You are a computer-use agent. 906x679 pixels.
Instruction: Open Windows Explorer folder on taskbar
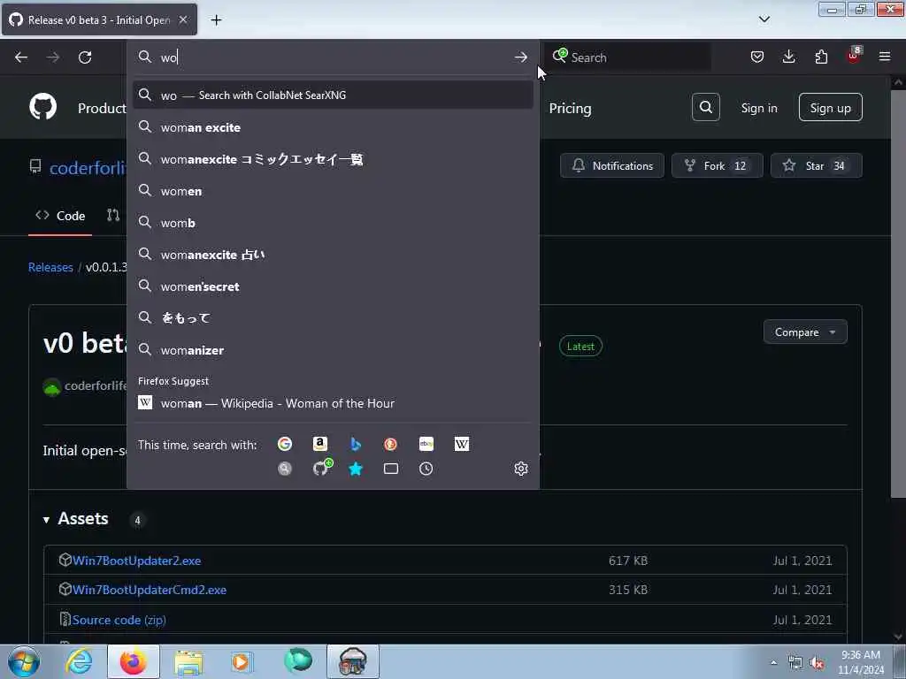188,661
